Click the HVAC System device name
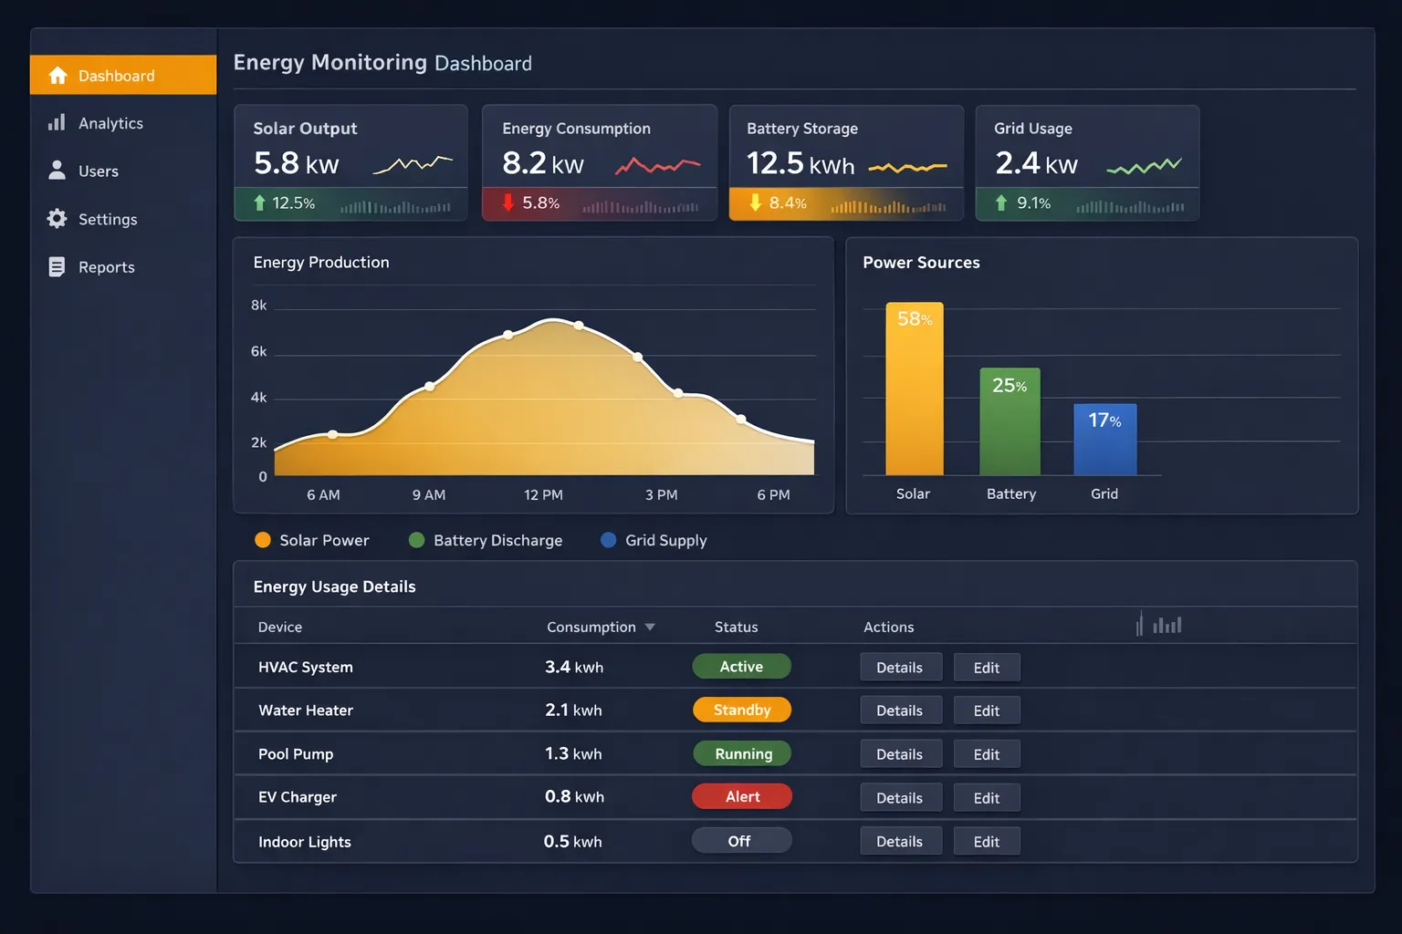This screenshot has height=934, width=1402. [306, 667]
